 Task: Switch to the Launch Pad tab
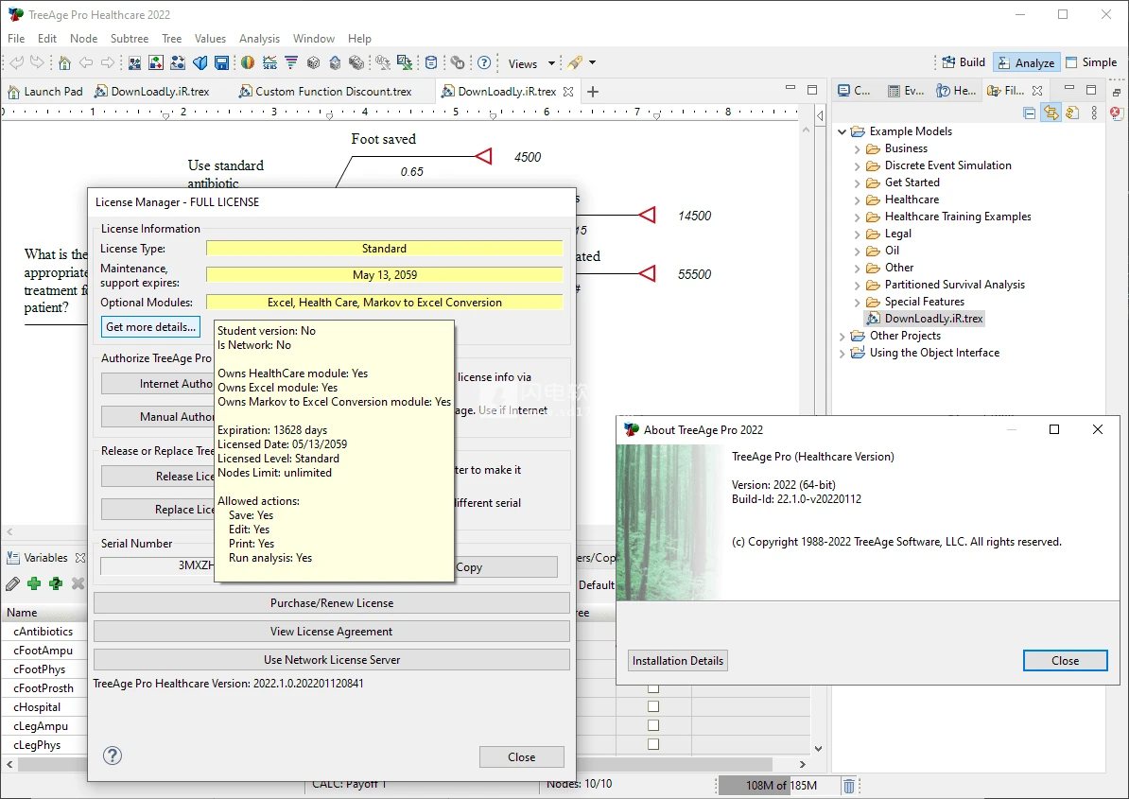pyautogui.click(x=45, y=92)
